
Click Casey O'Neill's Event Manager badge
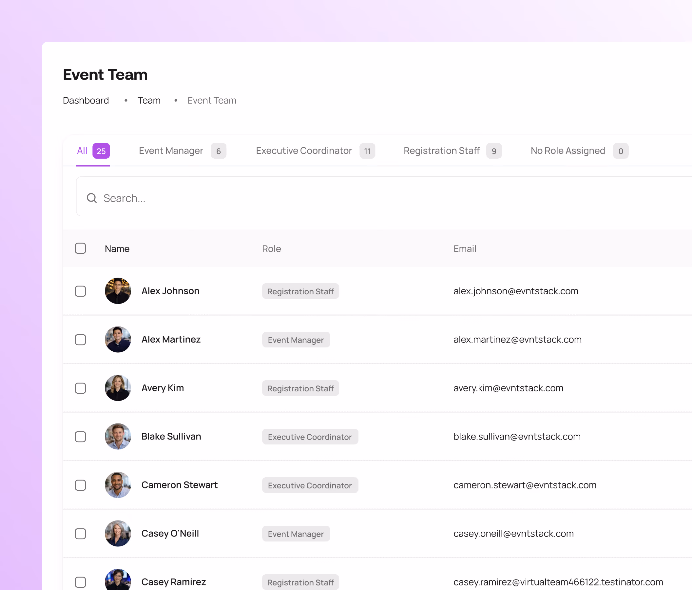[296, 534]
